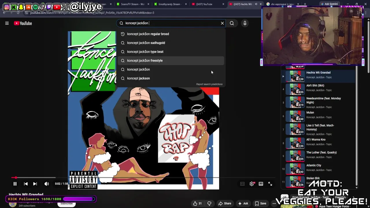Toggle closed captions on the player
The image size is (370, 208).
(x=243, y=184)
